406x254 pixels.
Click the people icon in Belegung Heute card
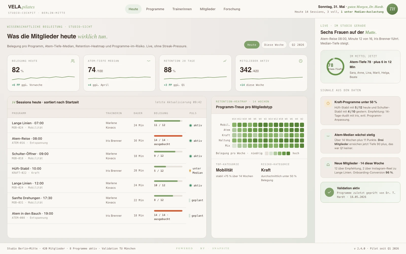tap(73, 61)
